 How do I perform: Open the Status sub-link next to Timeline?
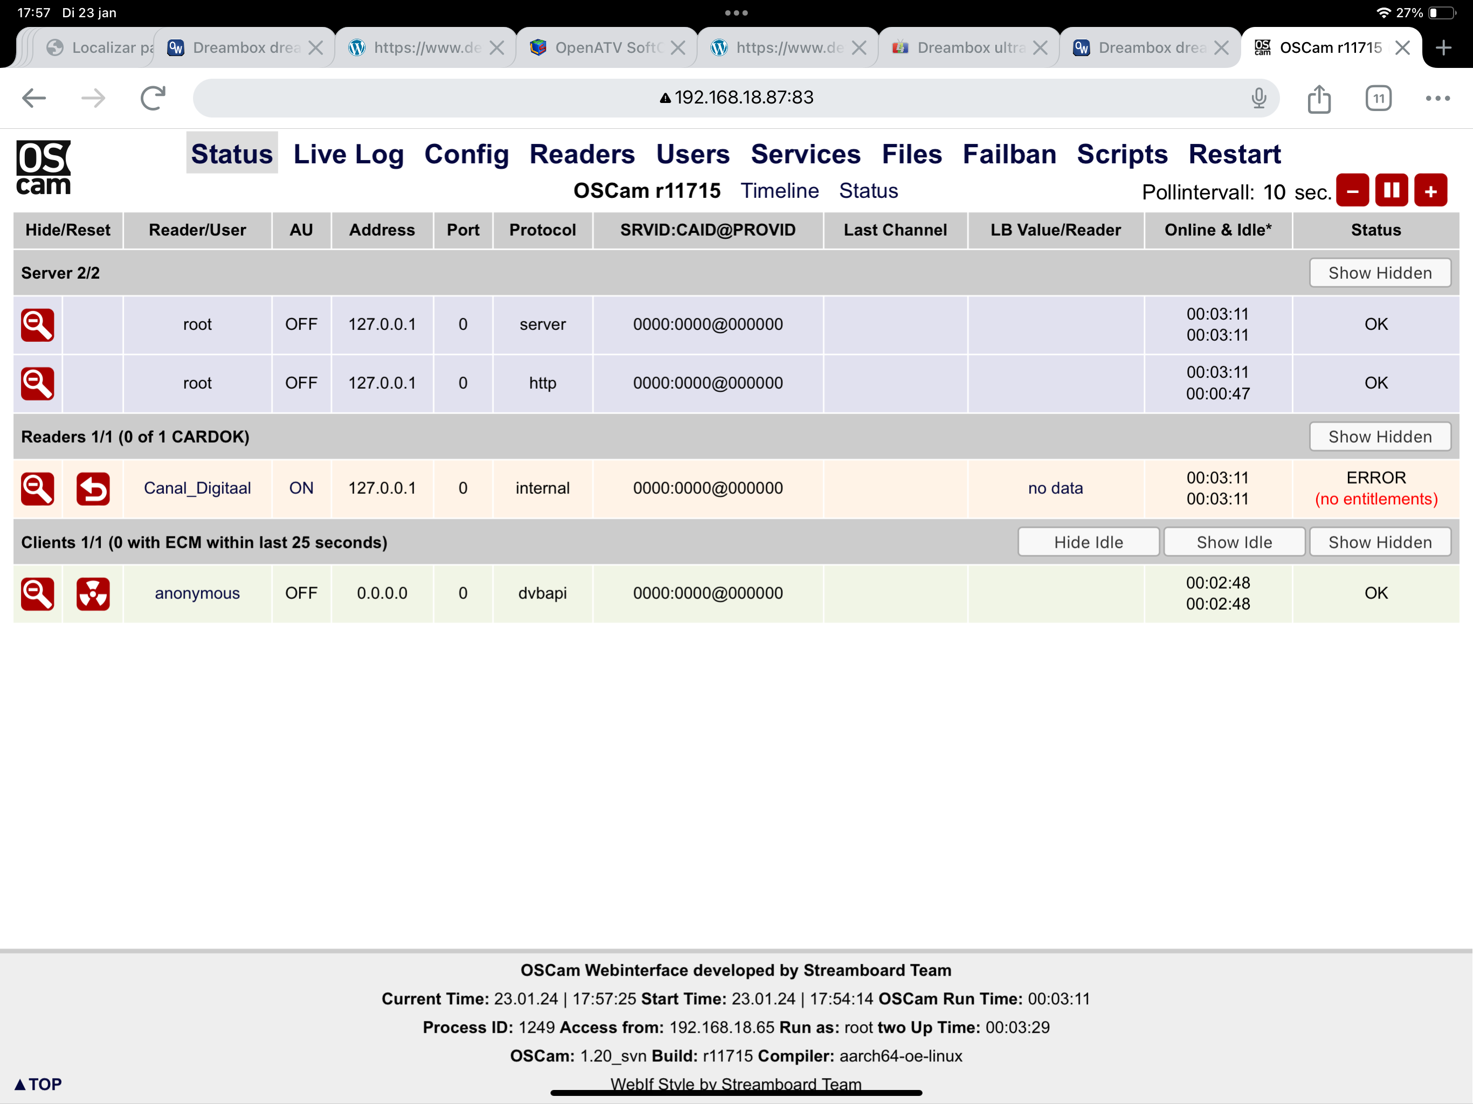869,190
